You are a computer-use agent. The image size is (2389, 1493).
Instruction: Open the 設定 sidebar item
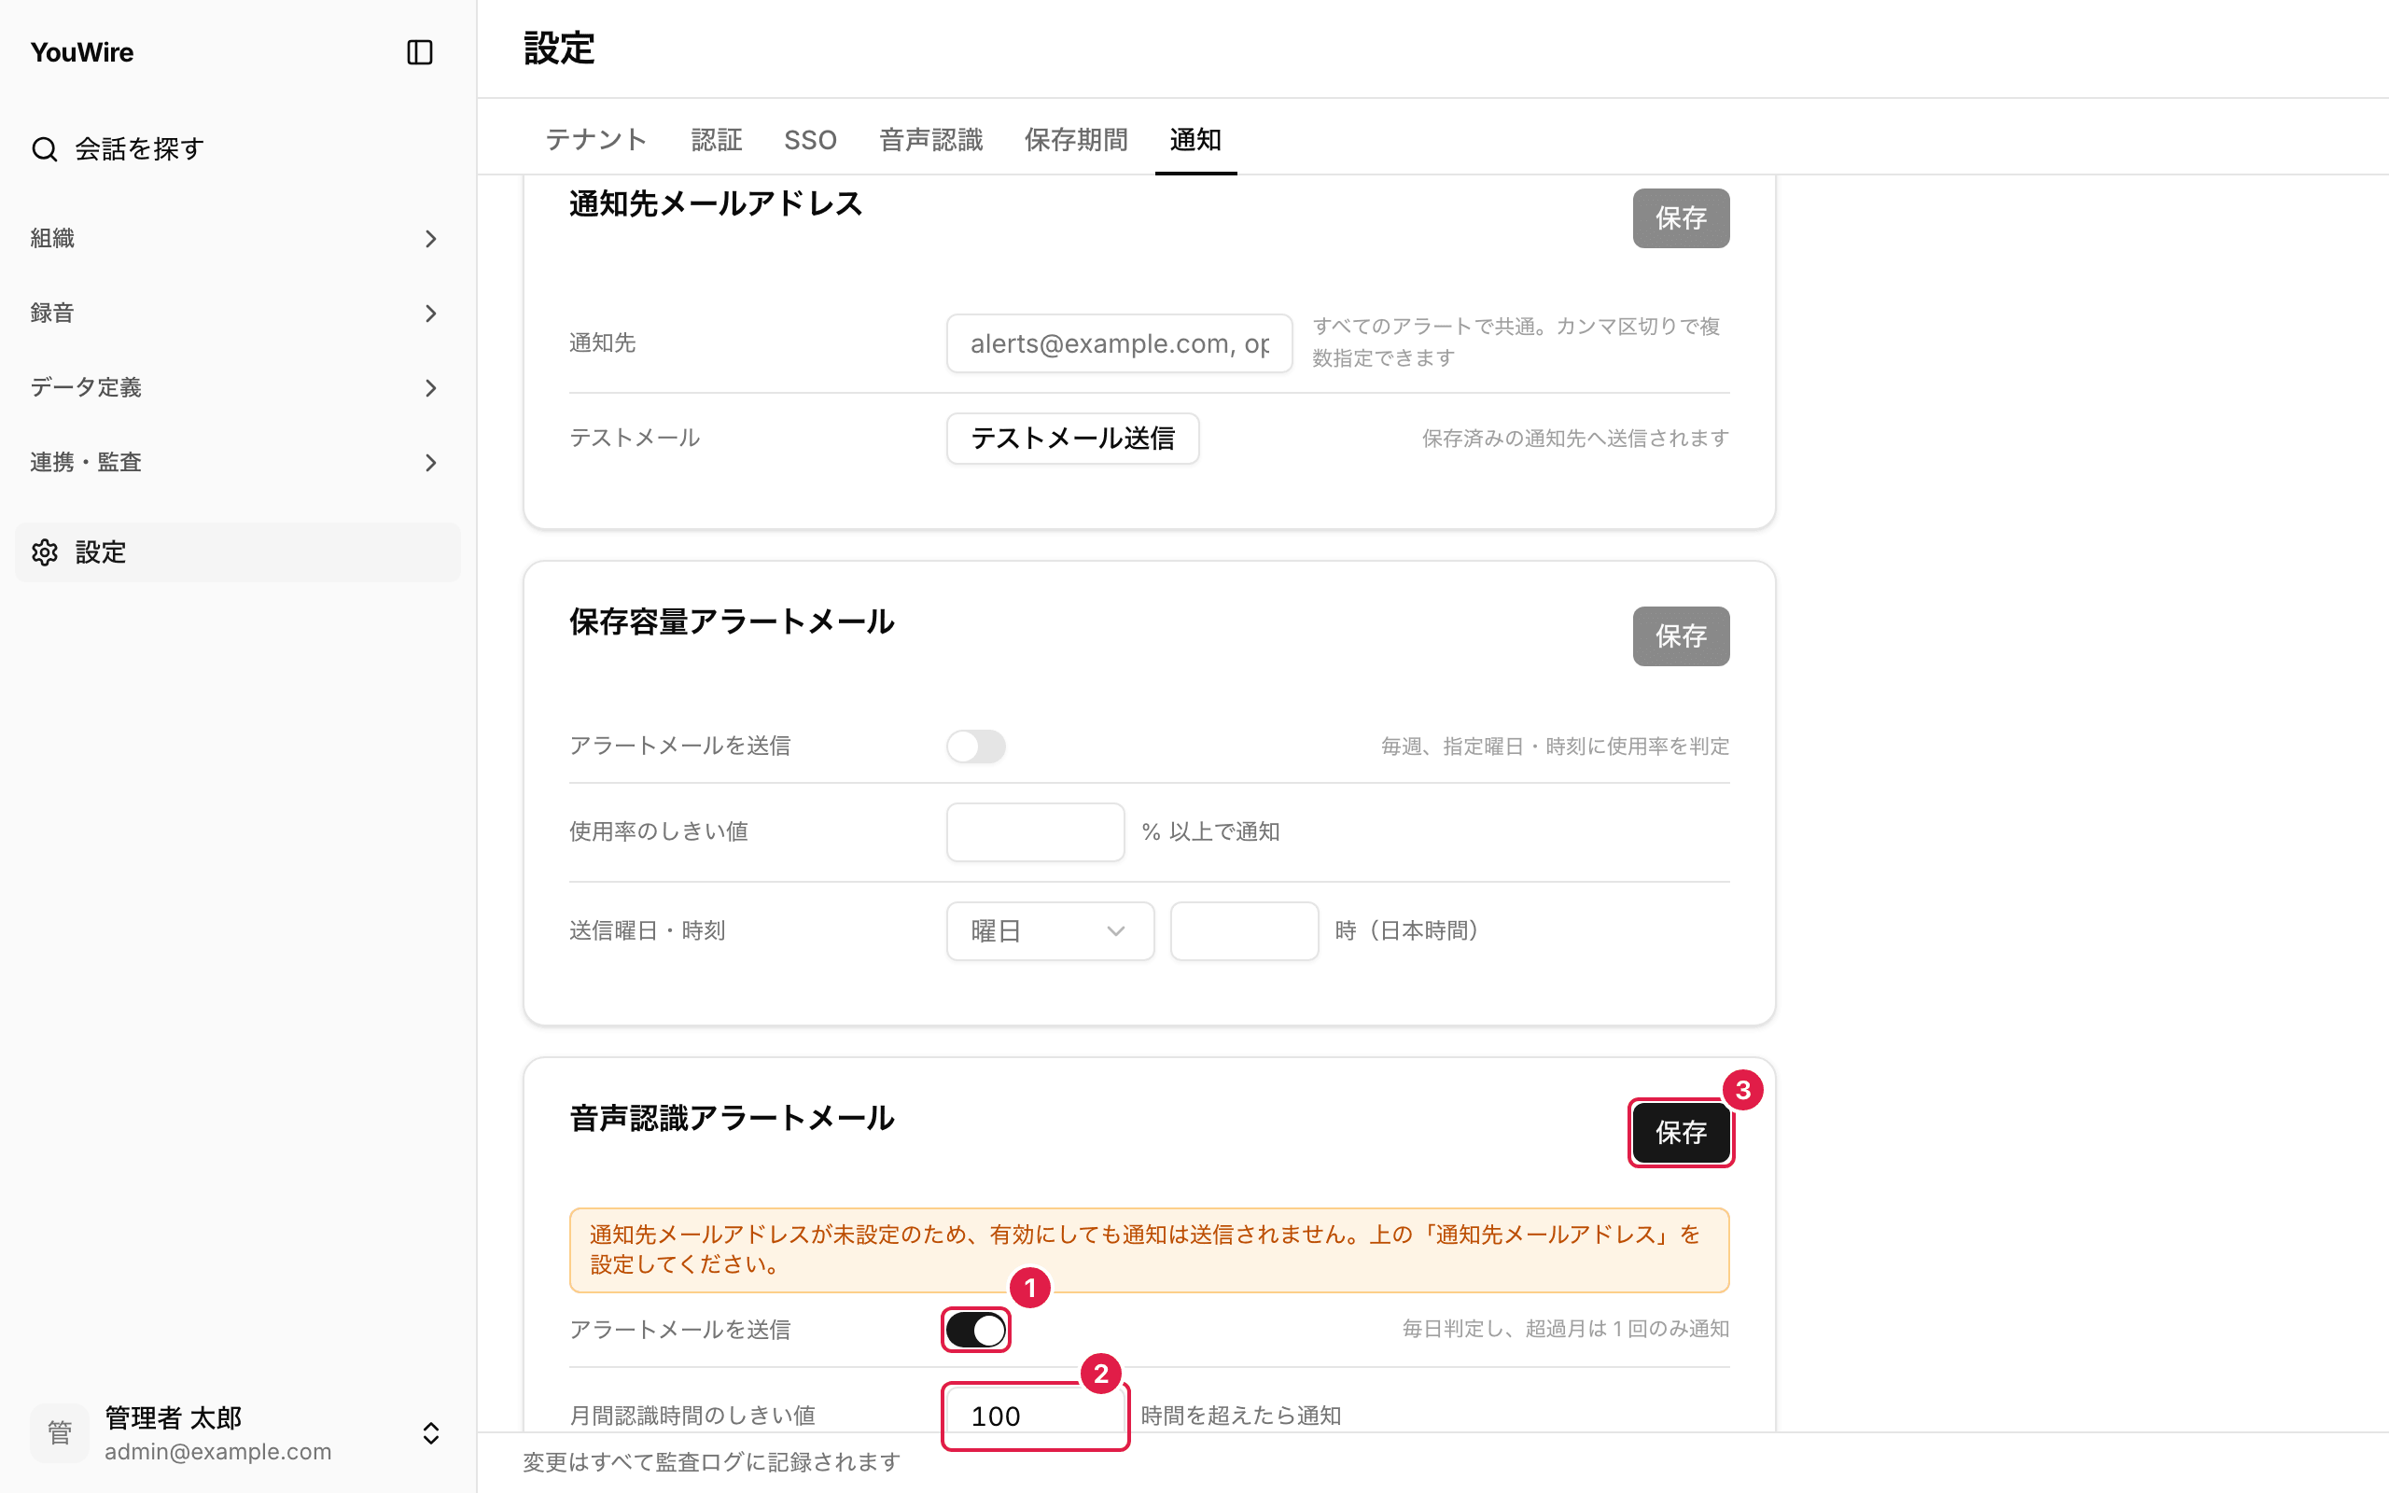pyautogui.click(x=237, y=552)
